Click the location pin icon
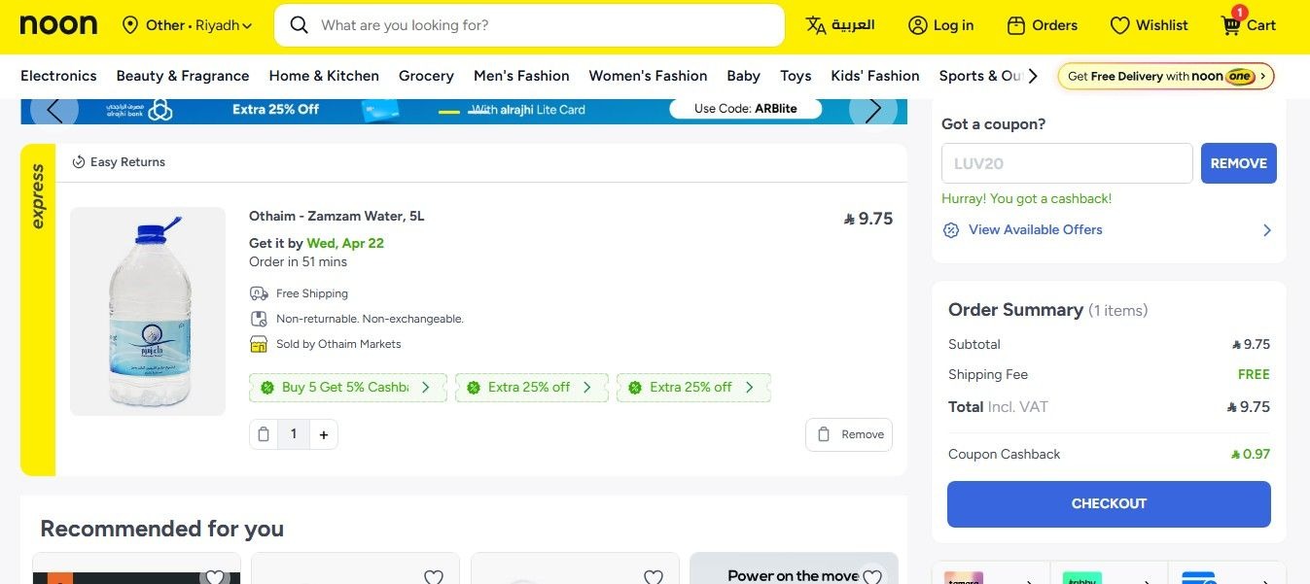Viewport: 1310px width, 584px height. 130,25
